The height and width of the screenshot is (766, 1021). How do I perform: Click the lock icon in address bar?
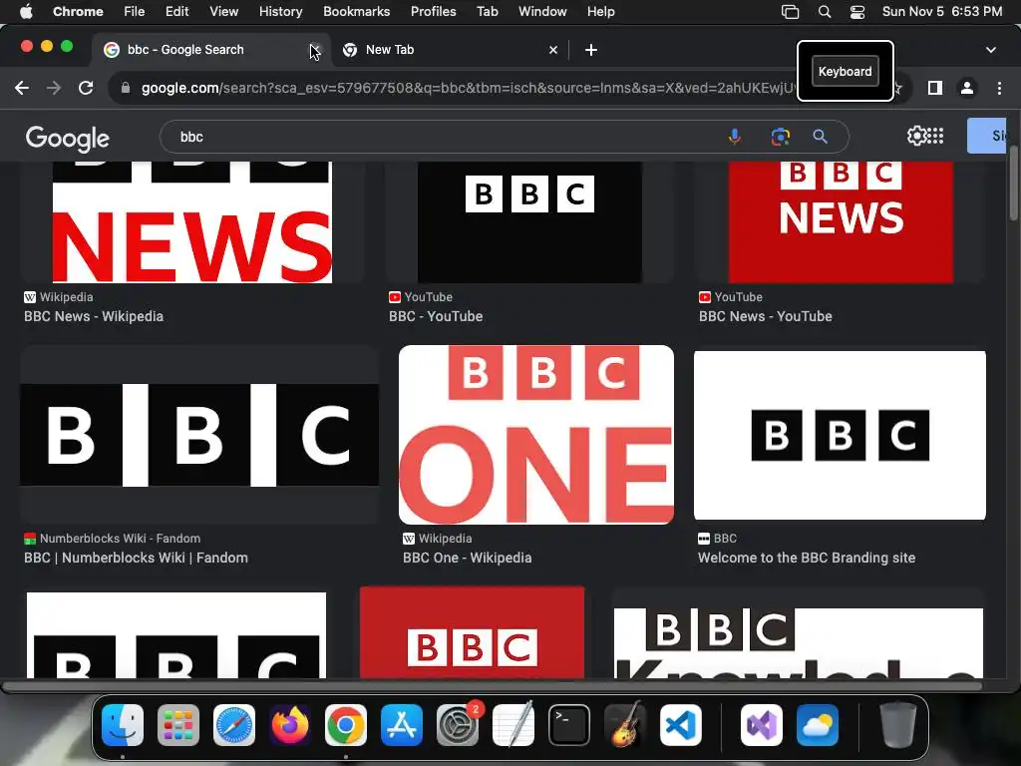pyautogui.click(x=126, y=88)
